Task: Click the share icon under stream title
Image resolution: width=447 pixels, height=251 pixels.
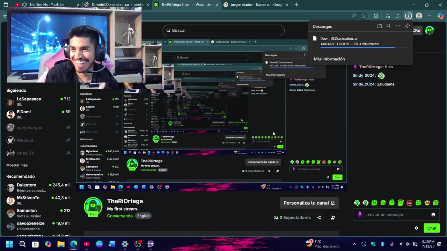Action: (319, 218)
